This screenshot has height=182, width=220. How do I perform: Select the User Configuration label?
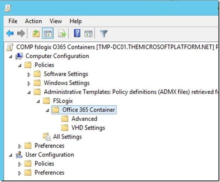click(x=49, y=155)
